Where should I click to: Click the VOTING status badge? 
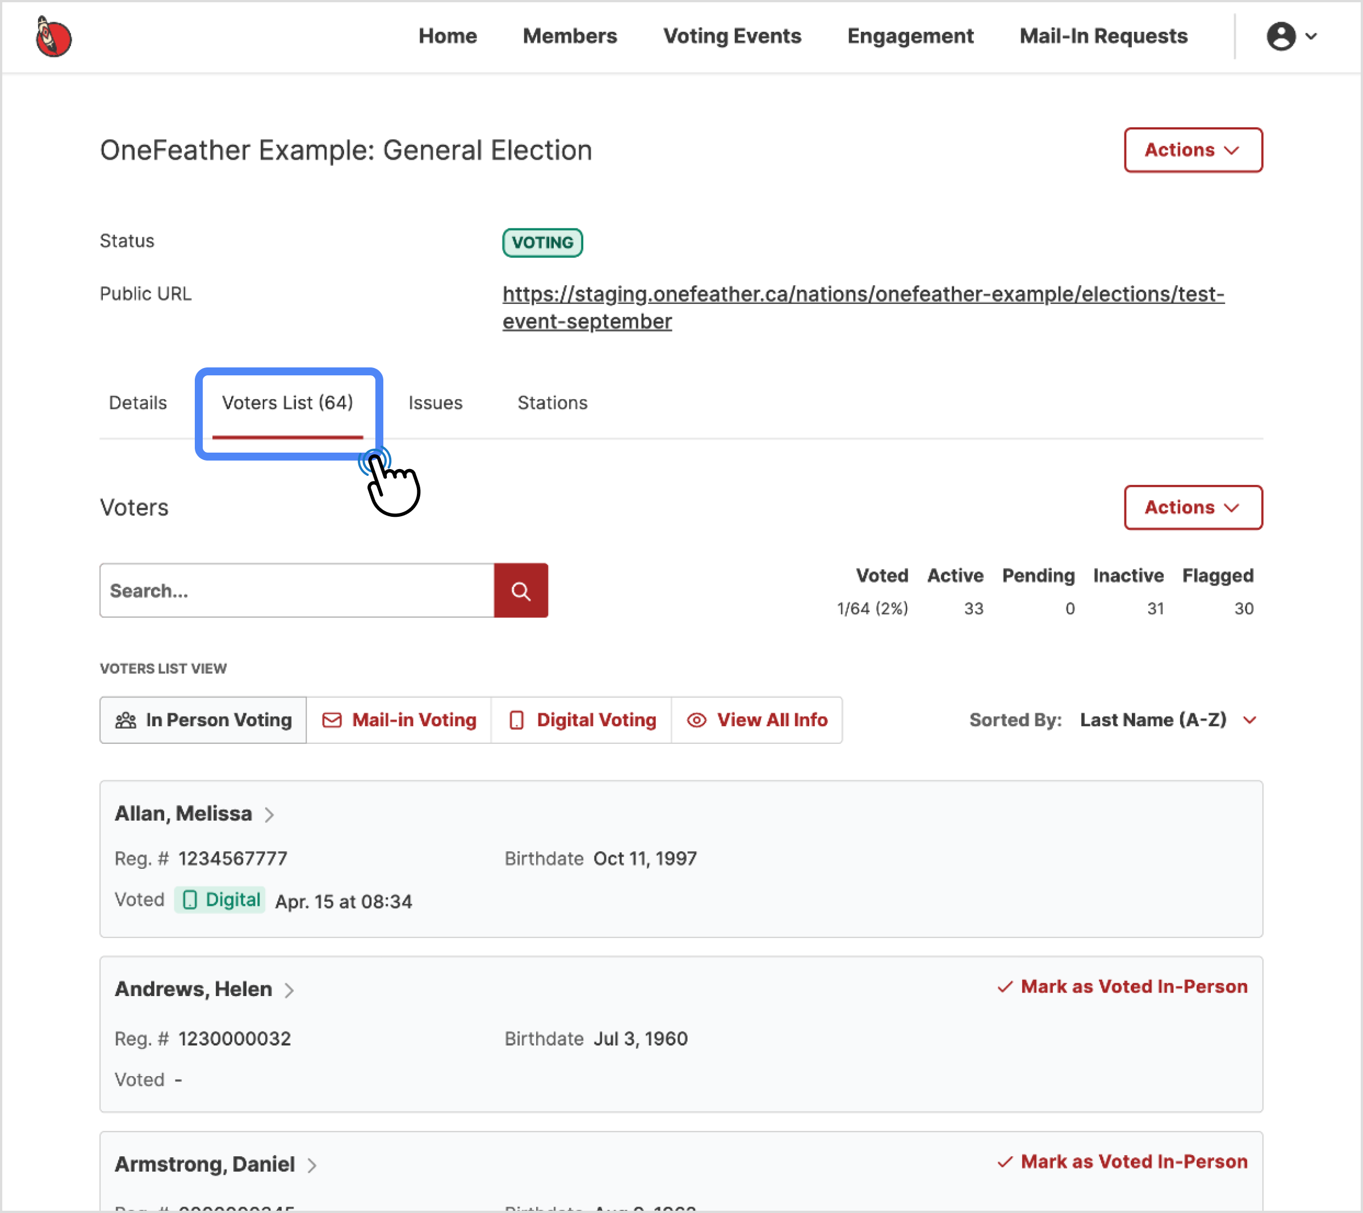coord(542,242)
